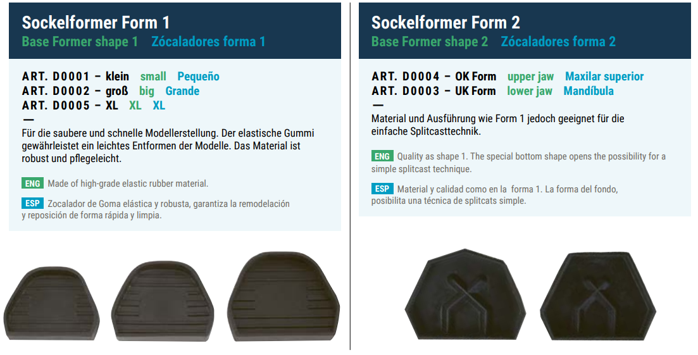The image size is (698, 355).
Task: Click article ART. D0003 UK Form
Action: click(434, 90)
